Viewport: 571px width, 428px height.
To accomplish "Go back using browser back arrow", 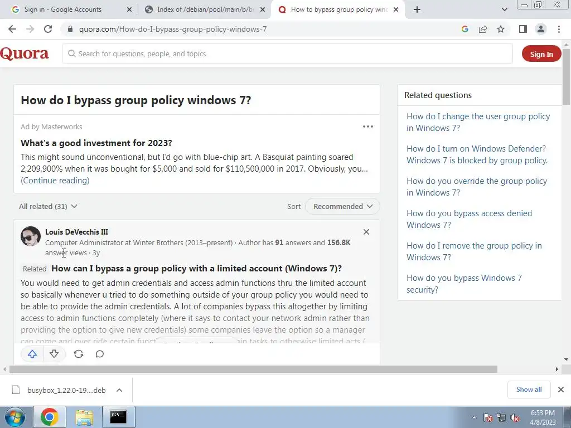I will (x=12, y=29).
